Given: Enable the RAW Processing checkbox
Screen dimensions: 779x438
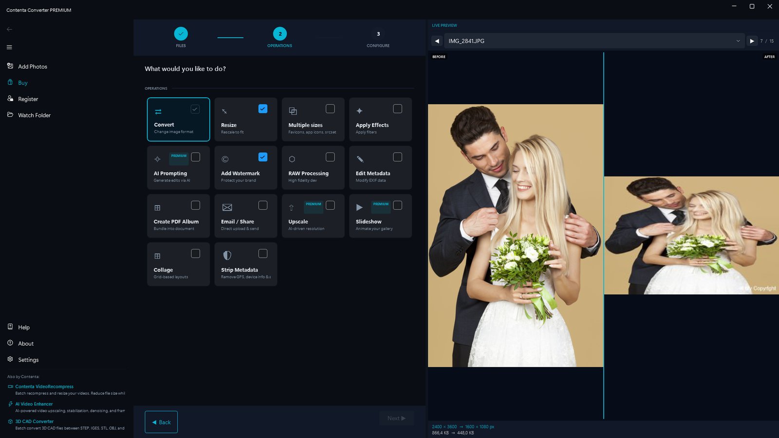Looking at the screenshot, I should tap(330, 157).
